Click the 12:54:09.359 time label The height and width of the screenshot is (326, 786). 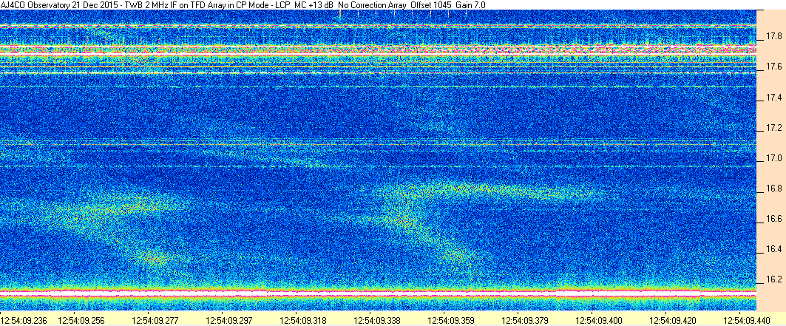[x=450, y=319]
